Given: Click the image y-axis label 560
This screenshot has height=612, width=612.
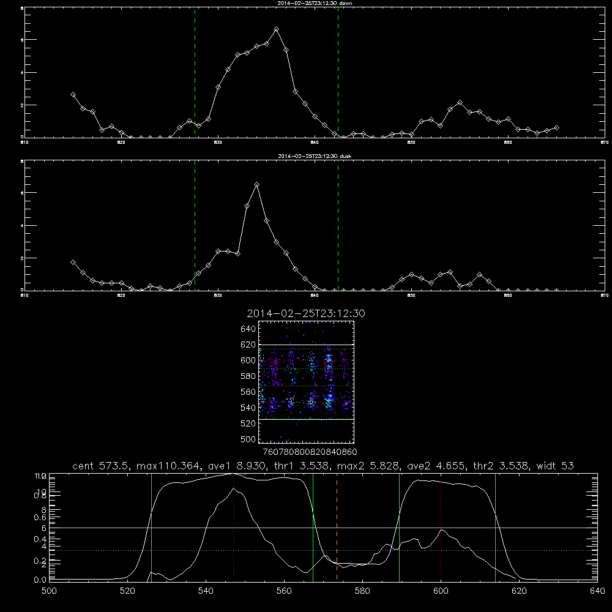Looking at the screenshot, I should click(248, 392).
